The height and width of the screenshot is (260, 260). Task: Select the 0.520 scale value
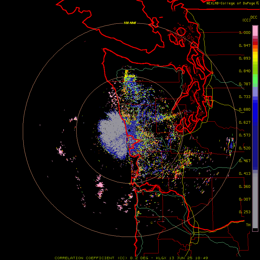click(245, 148)
